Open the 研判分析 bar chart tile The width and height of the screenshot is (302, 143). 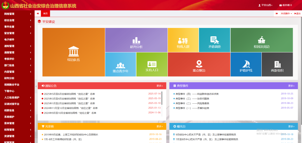point(136,40)
